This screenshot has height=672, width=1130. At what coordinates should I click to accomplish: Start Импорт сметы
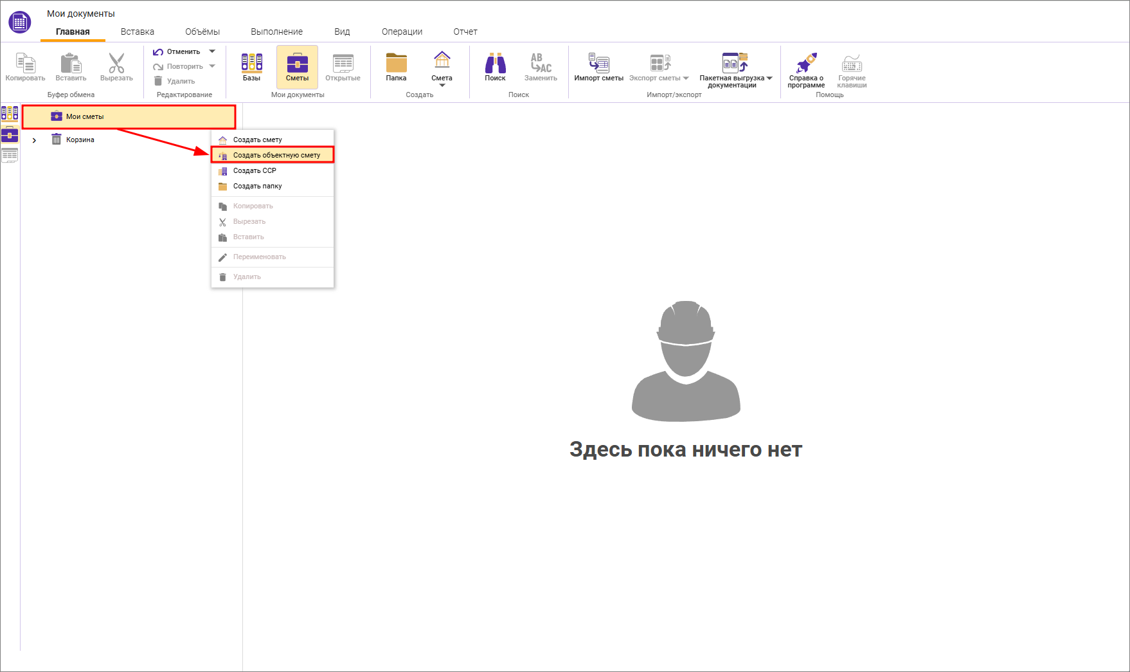tap(598, 67)
